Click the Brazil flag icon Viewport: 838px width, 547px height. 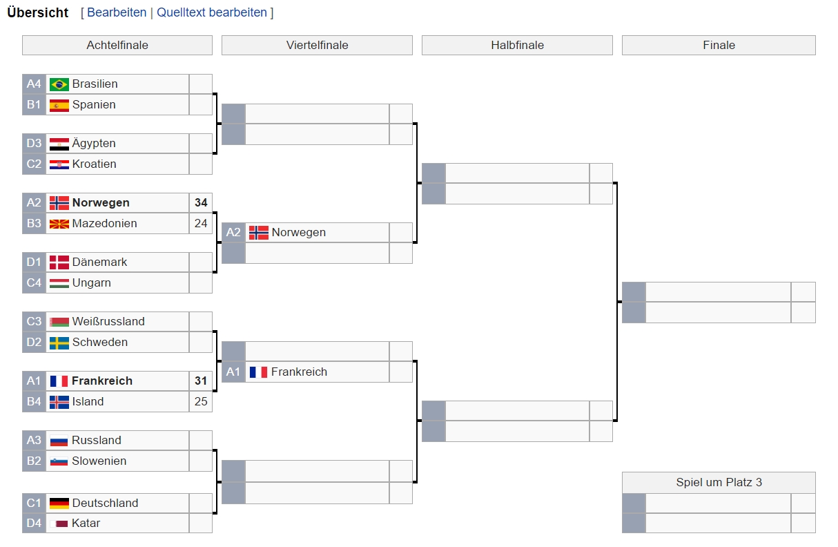59,84
